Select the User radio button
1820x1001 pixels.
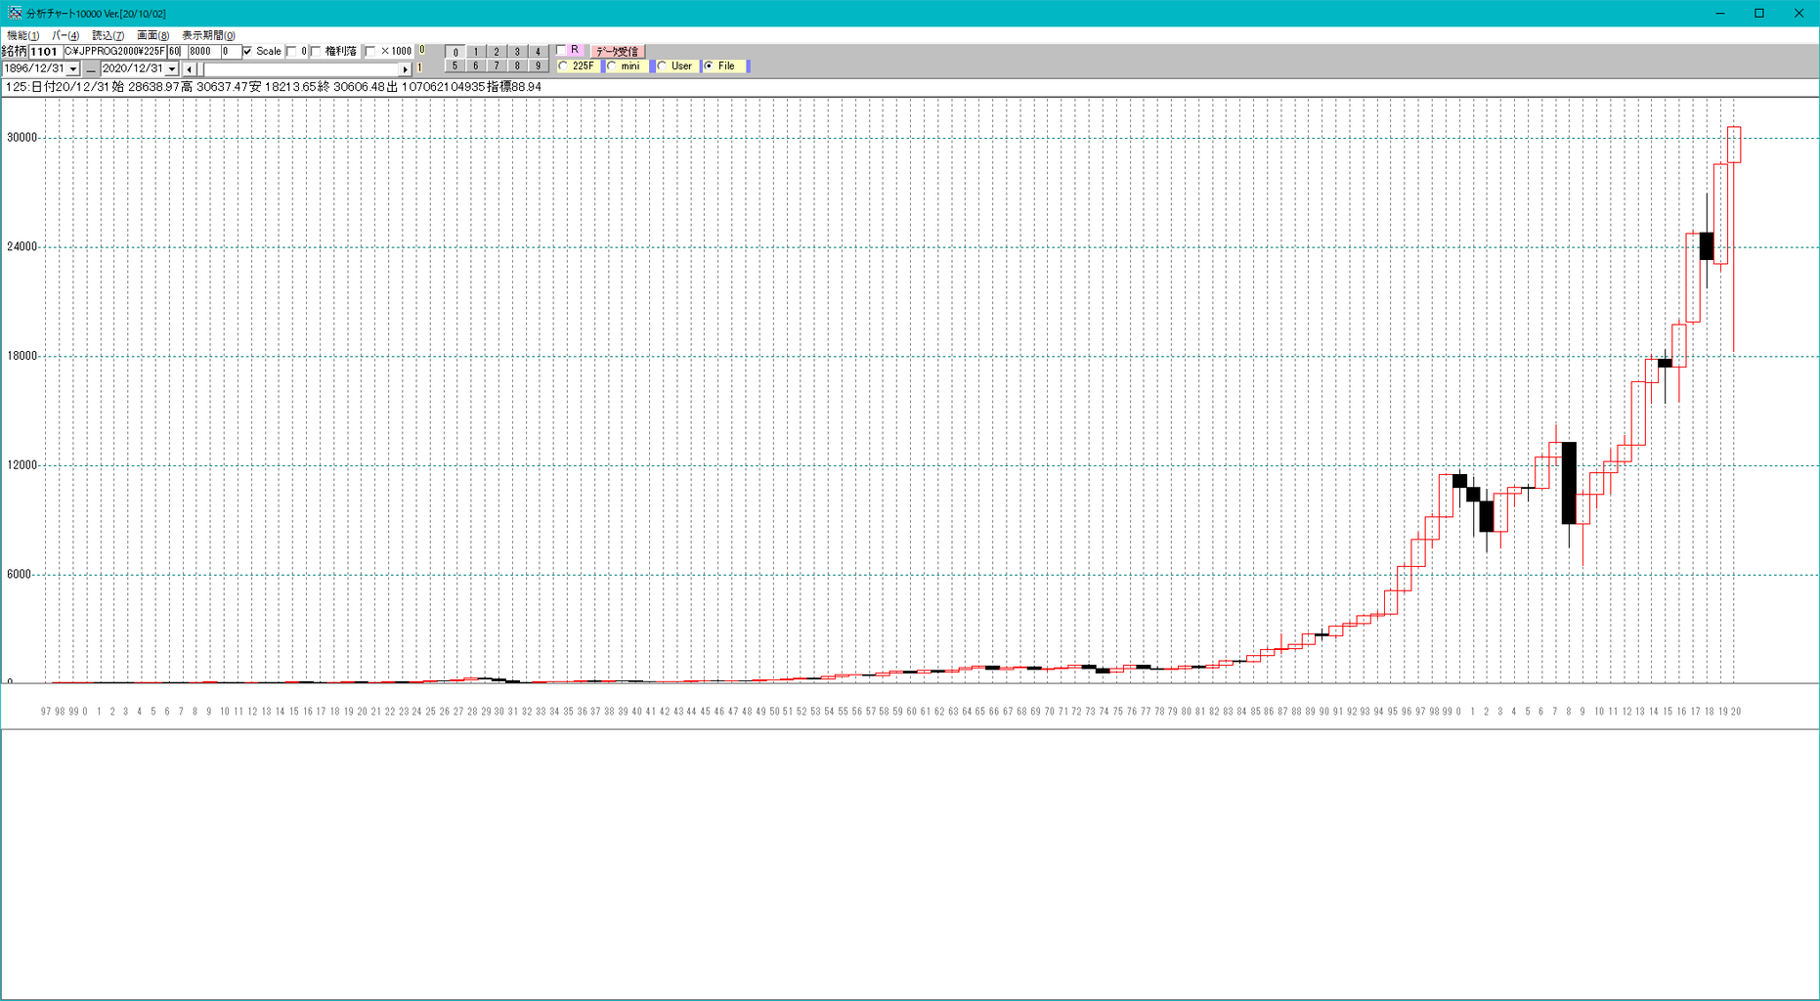pyautogui.click(x=663, y=66)
